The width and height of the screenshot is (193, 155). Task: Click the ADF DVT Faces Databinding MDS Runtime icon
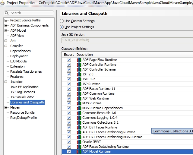79,137
